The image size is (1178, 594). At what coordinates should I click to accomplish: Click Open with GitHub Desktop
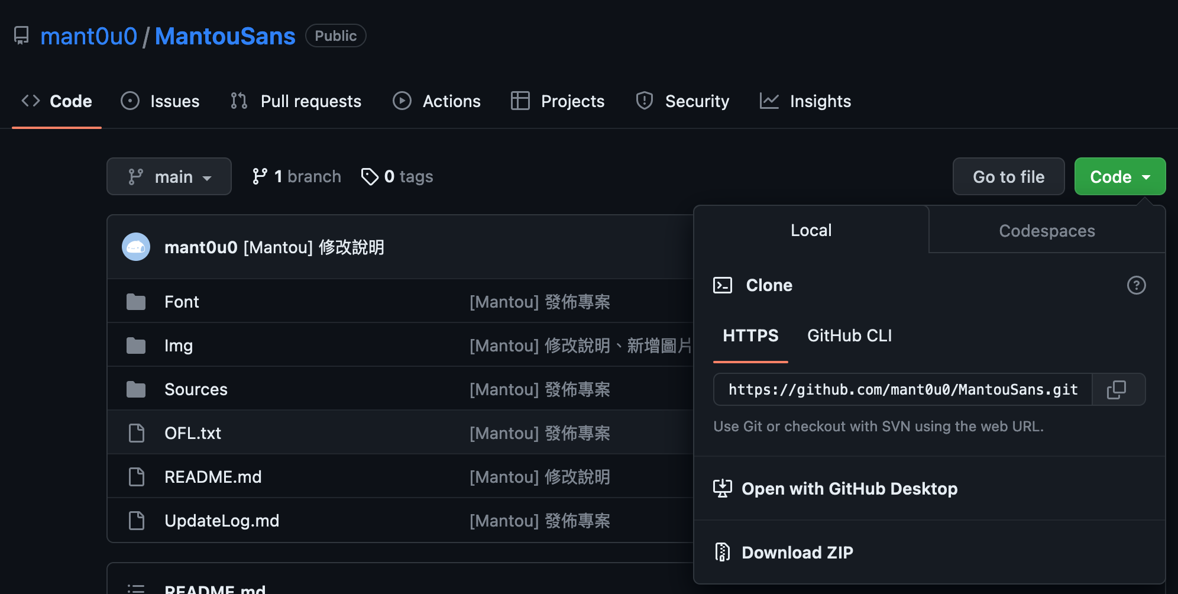pyautogui.click(x=836, y=489)
